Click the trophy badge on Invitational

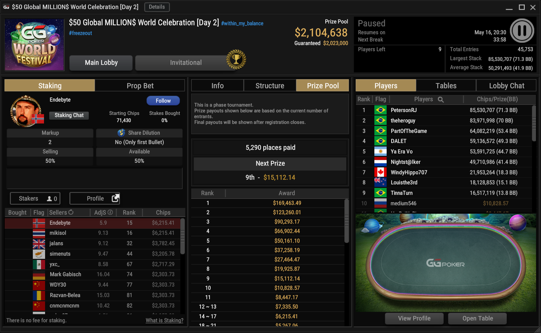pos(236,59)
